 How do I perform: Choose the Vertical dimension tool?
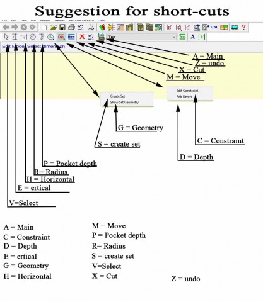pos(15,37)
